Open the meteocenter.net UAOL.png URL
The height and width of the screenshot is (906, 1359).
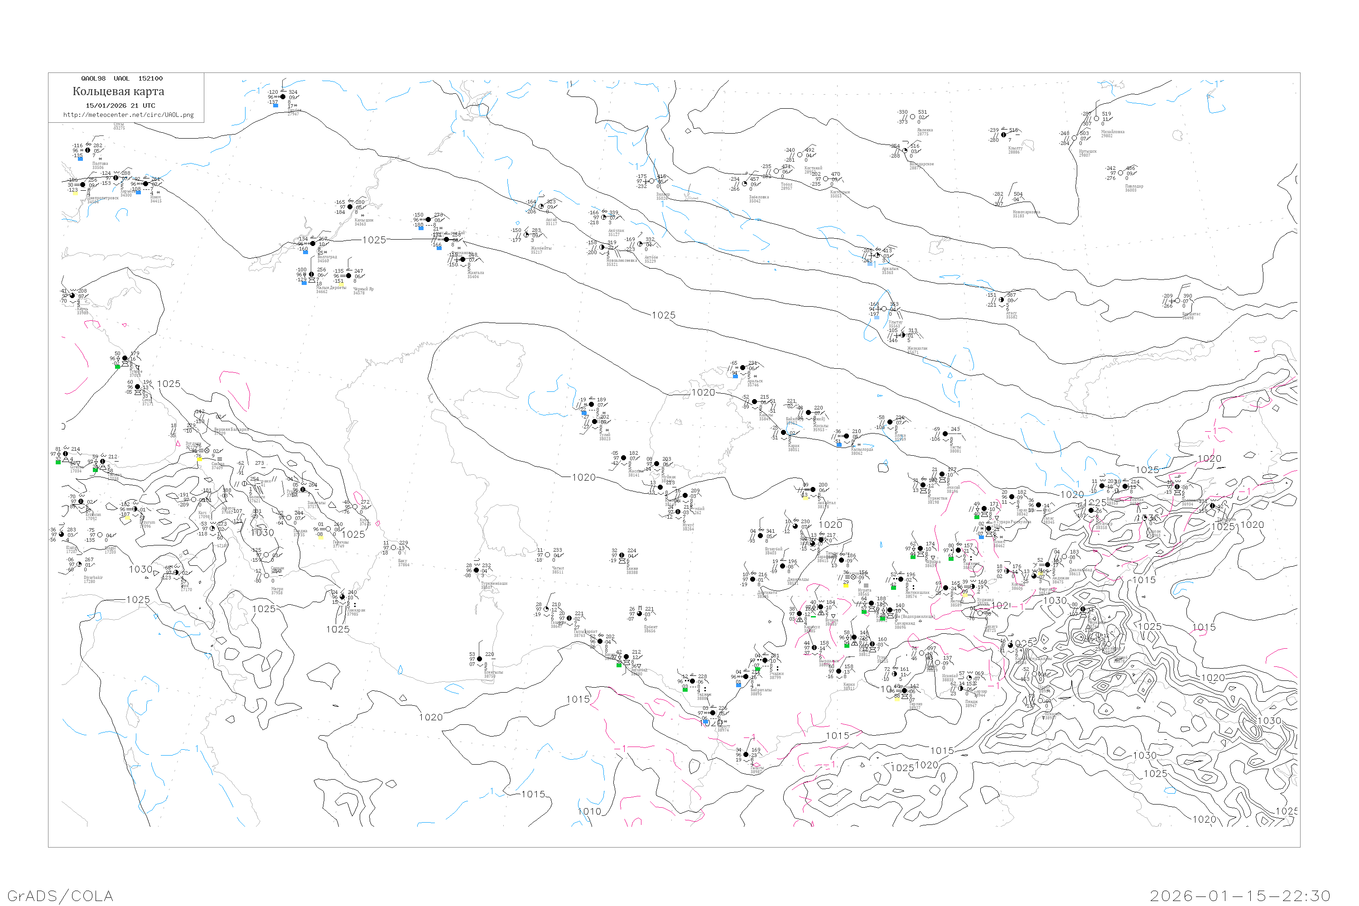(128, 115)
